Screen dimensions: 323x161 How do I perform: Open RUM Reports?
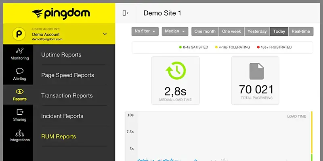point(59,136)
